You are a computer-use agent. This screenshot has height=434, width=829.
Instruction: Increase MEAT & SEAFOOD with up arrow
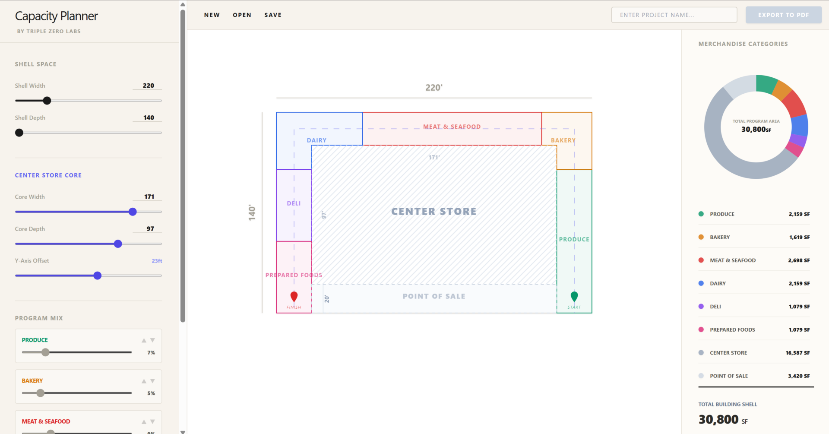point(143,421)
